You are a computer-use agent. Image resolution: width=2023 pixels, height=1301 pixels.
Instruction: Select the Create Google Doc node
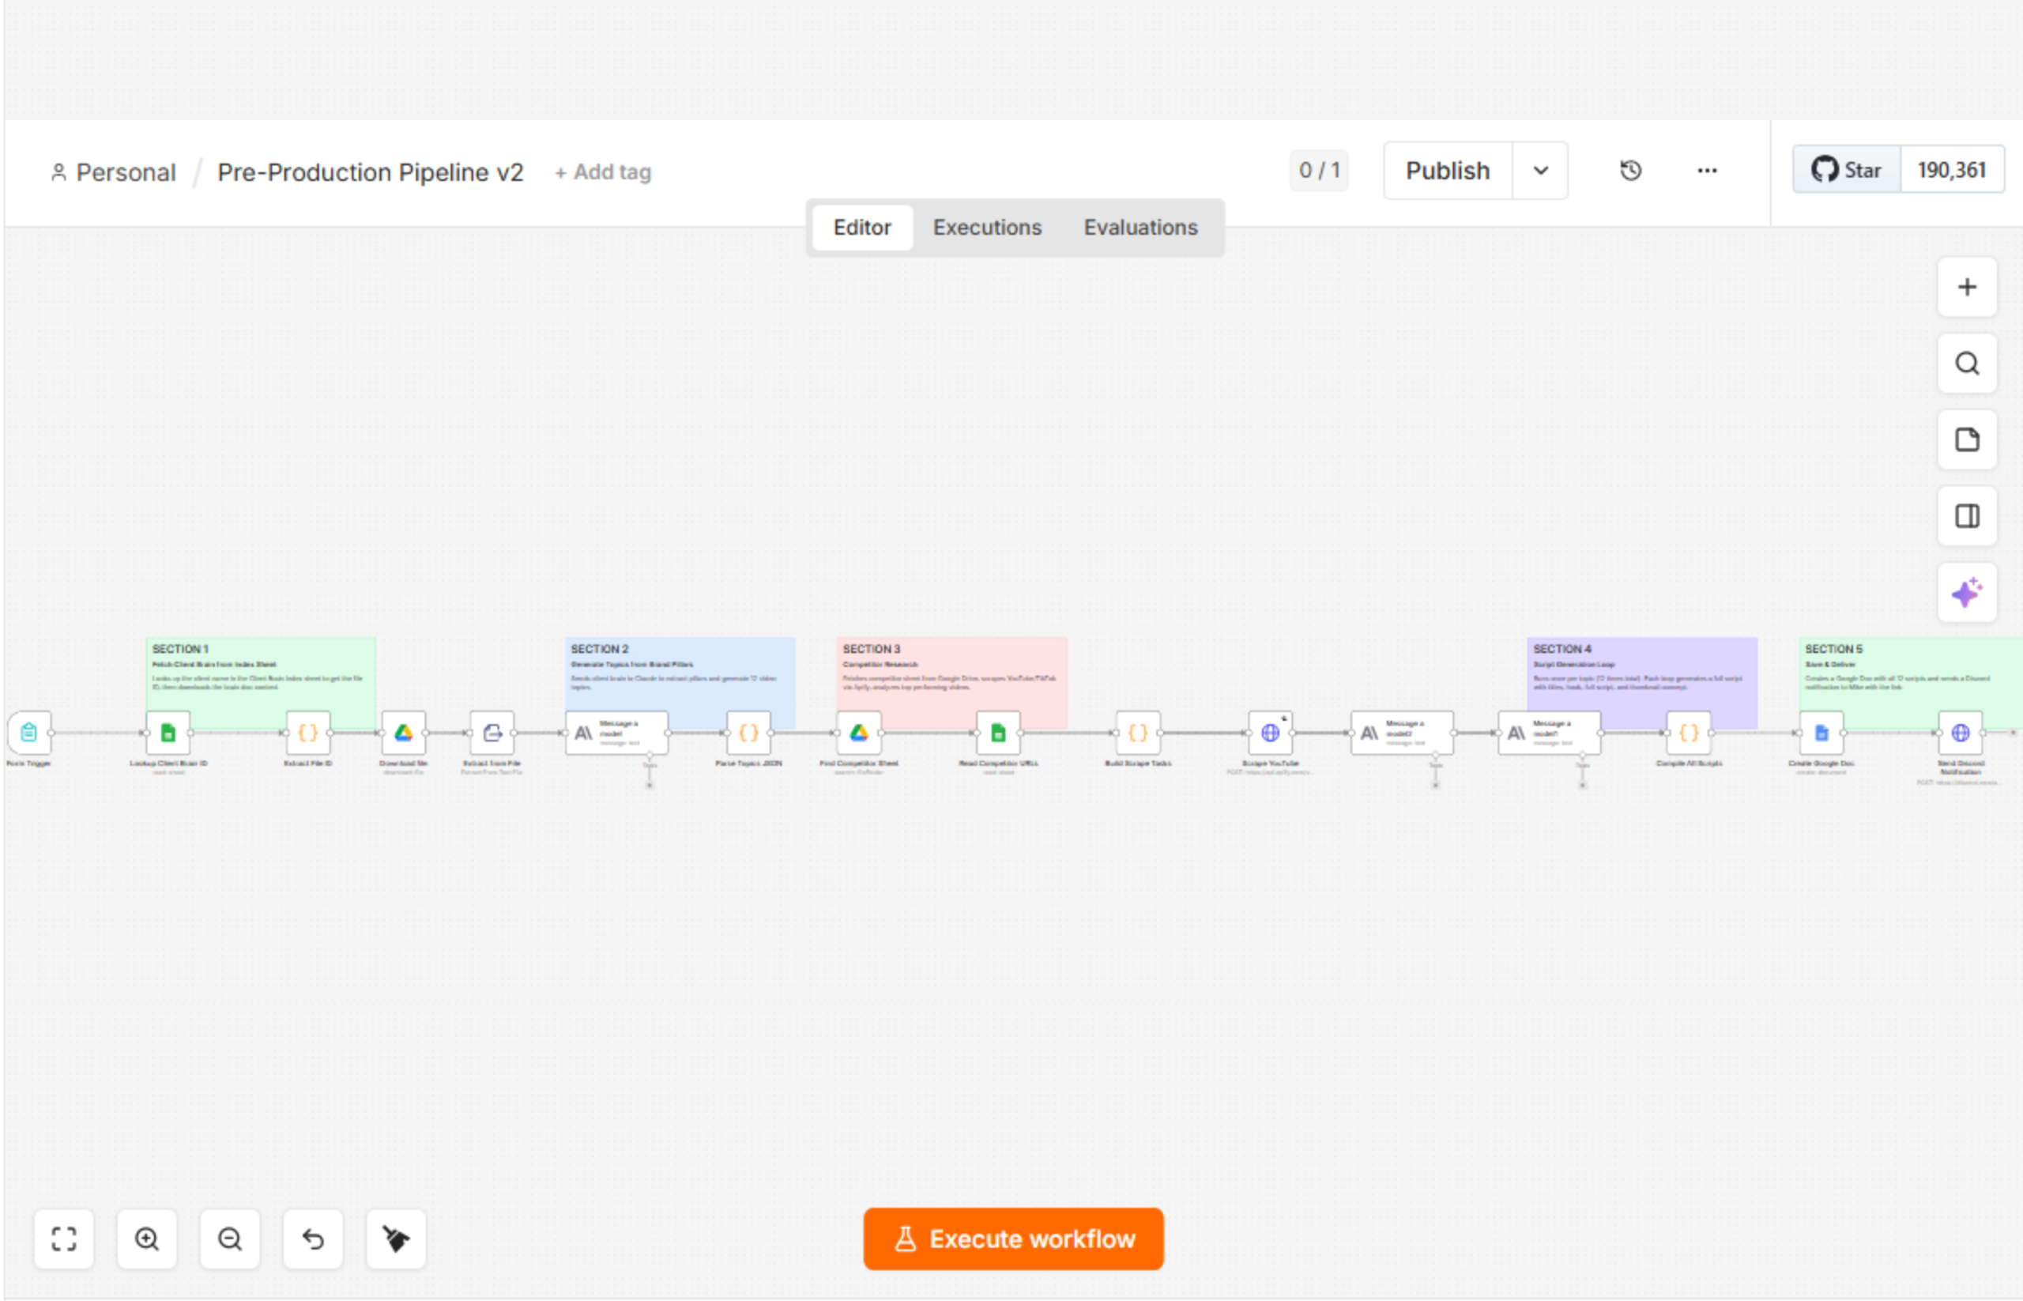[x=1821, y=733]
